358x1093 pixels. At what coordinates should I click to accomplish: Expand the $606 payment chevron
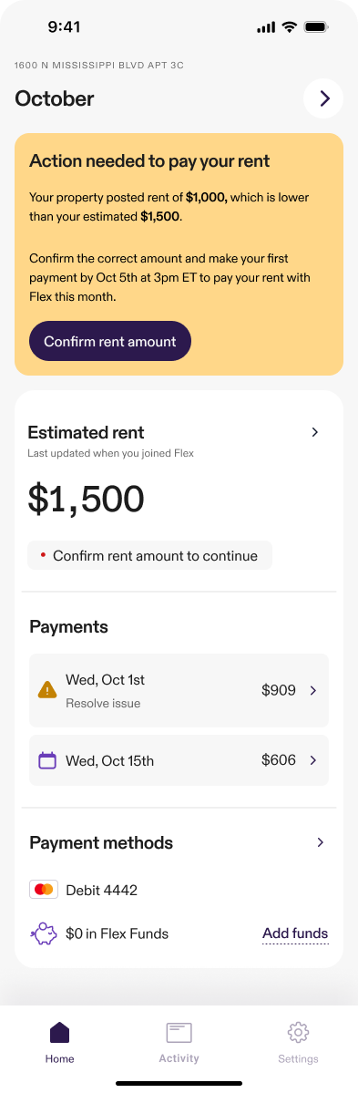tap(312, 760)
